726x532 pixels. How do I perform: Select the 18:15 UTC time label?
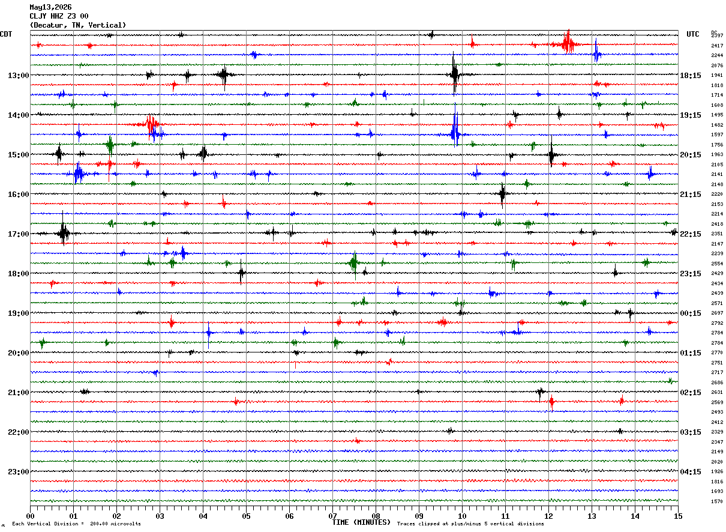(x=691, y=75)
